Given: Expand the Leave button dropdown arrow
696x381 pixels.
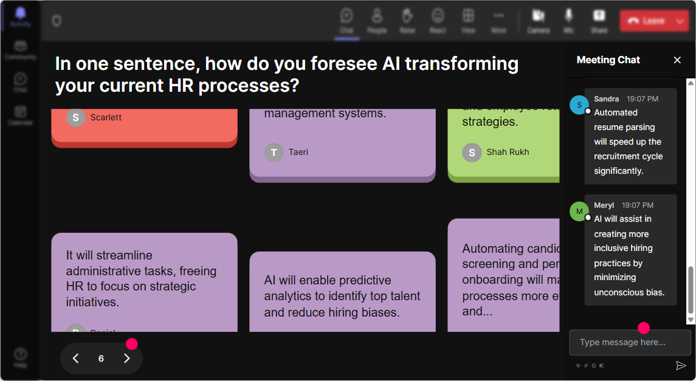Looking at the screenshot, I should (681, 21).
